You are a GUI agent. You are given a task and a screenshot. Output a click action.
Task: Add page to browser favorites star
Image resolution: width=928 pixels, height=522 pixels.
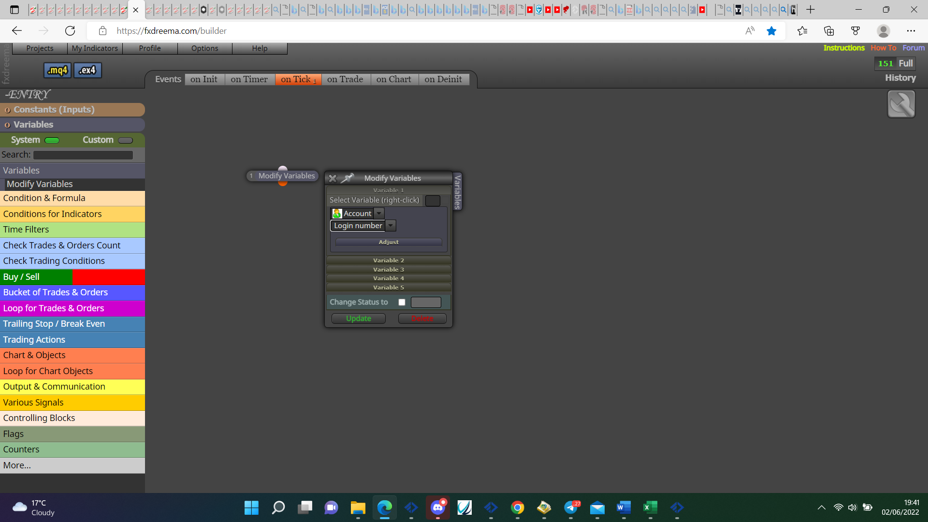tap(771, 31)
